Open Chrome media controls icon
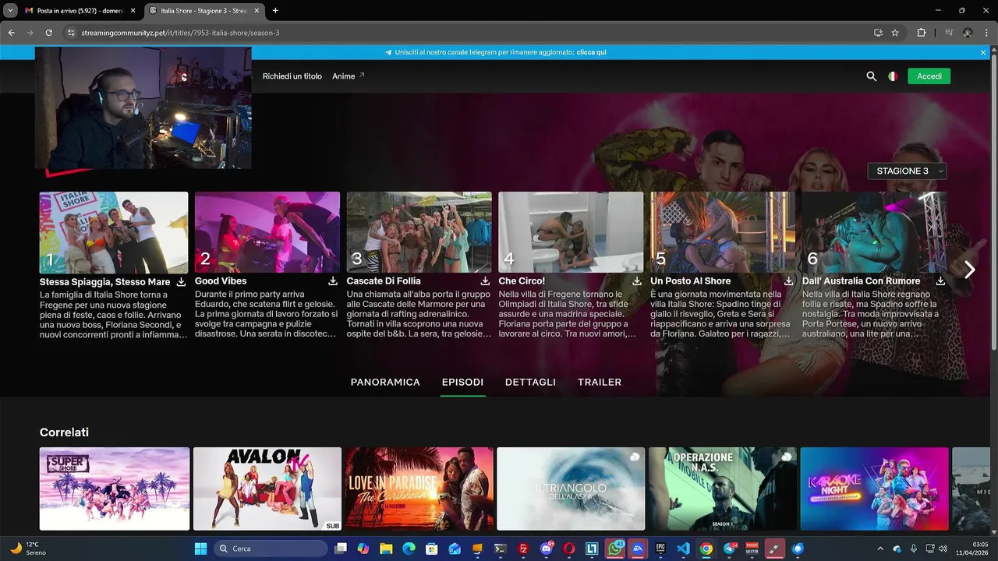Viewport: 998px width, 561px height. [x=949, y=33]
